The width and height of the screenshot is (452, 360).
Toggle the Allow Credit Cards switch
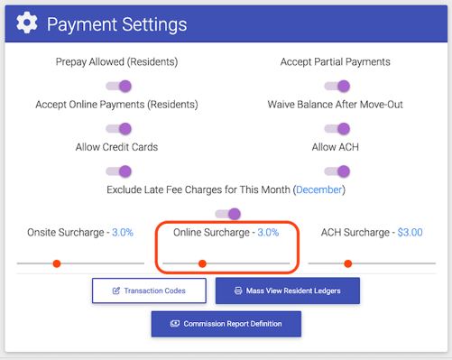pyautogui.click(x=119, y=171)
